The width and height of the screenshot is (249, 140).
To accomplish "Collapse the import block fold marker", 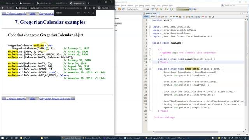I will click(x=150, y=27).
